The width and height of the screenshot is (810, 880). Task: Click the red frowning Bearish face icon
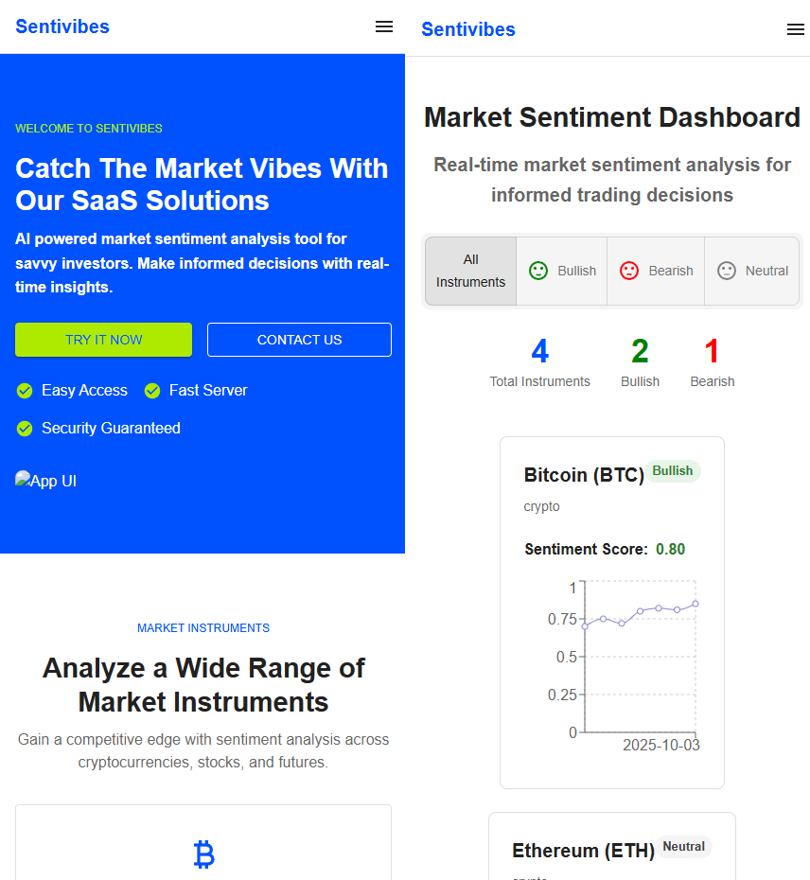pyautogui.click(x=629, y=271)
